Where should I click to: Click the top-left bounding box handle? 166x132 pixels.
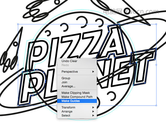pyautogui.click(x=18, y=24)
